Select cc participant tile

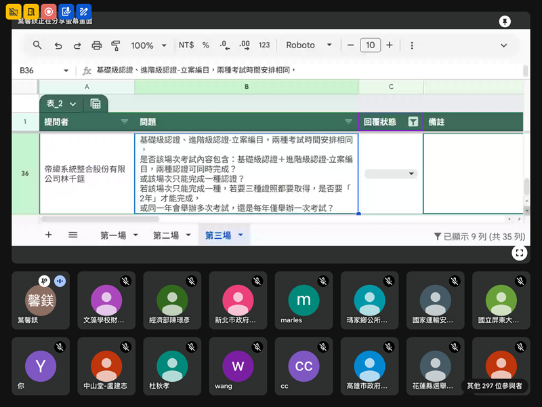304,366
